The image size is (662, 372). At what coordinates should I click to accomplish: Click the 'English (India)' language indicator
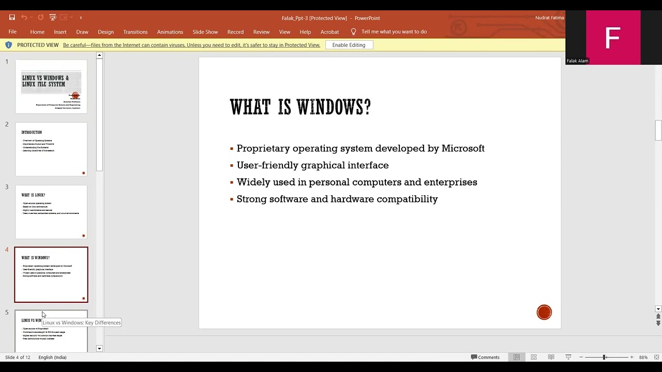click(52, 357)
